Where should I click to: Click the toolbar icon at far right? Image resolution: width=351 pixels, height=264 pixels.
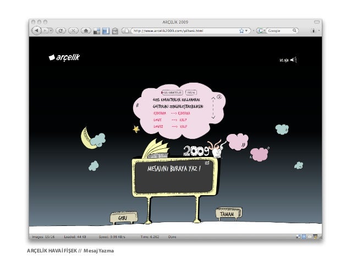click(314, 31)
